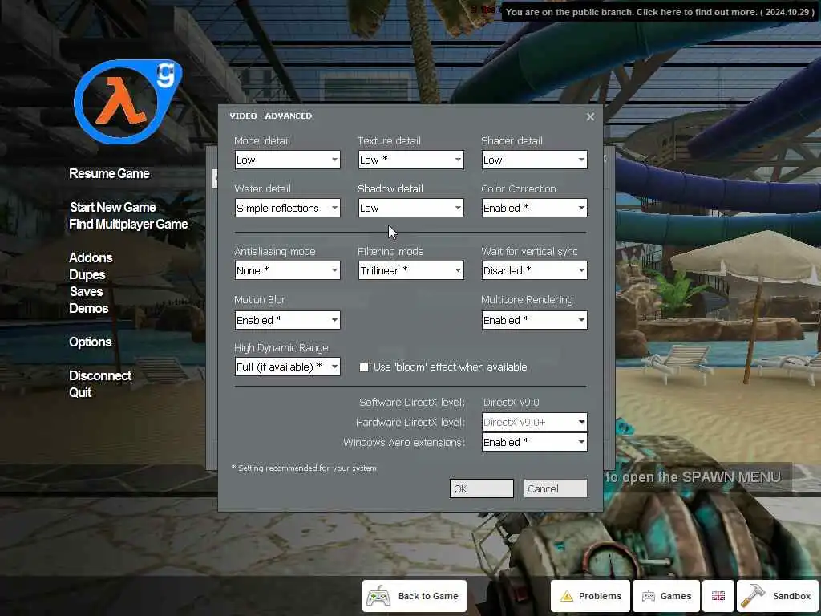
Task: Open the Motion Blur dropdown
Action: click(288, 320)
